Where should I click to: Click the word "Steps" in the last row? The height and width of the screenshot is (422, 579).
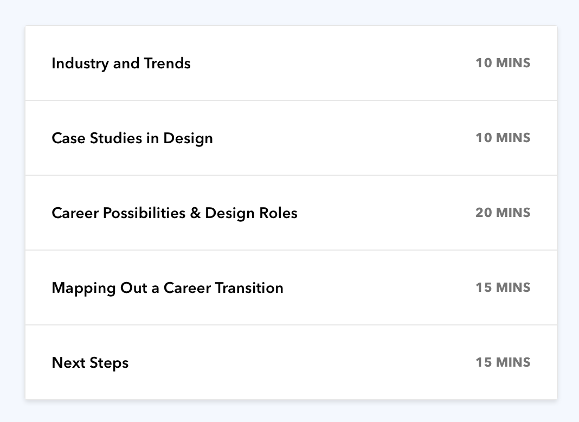click(109, 363)
